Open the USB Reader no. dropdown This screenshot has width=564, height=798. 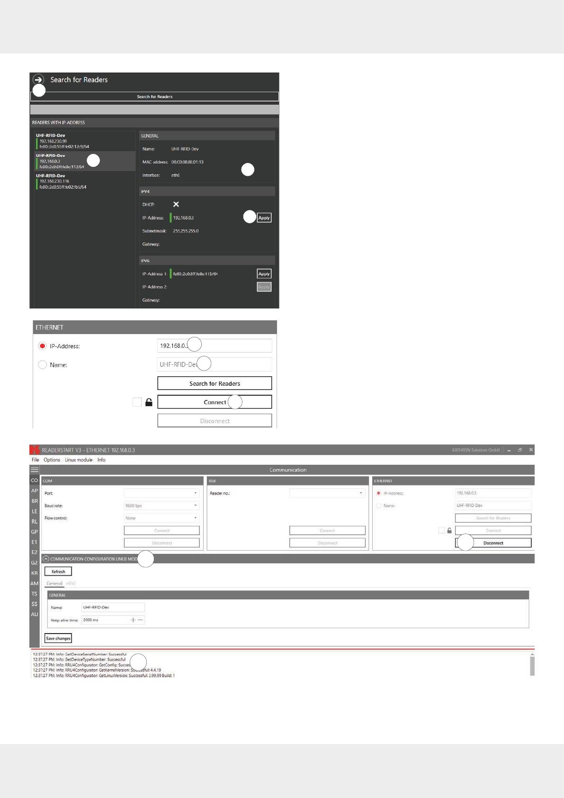coord(327,493)
